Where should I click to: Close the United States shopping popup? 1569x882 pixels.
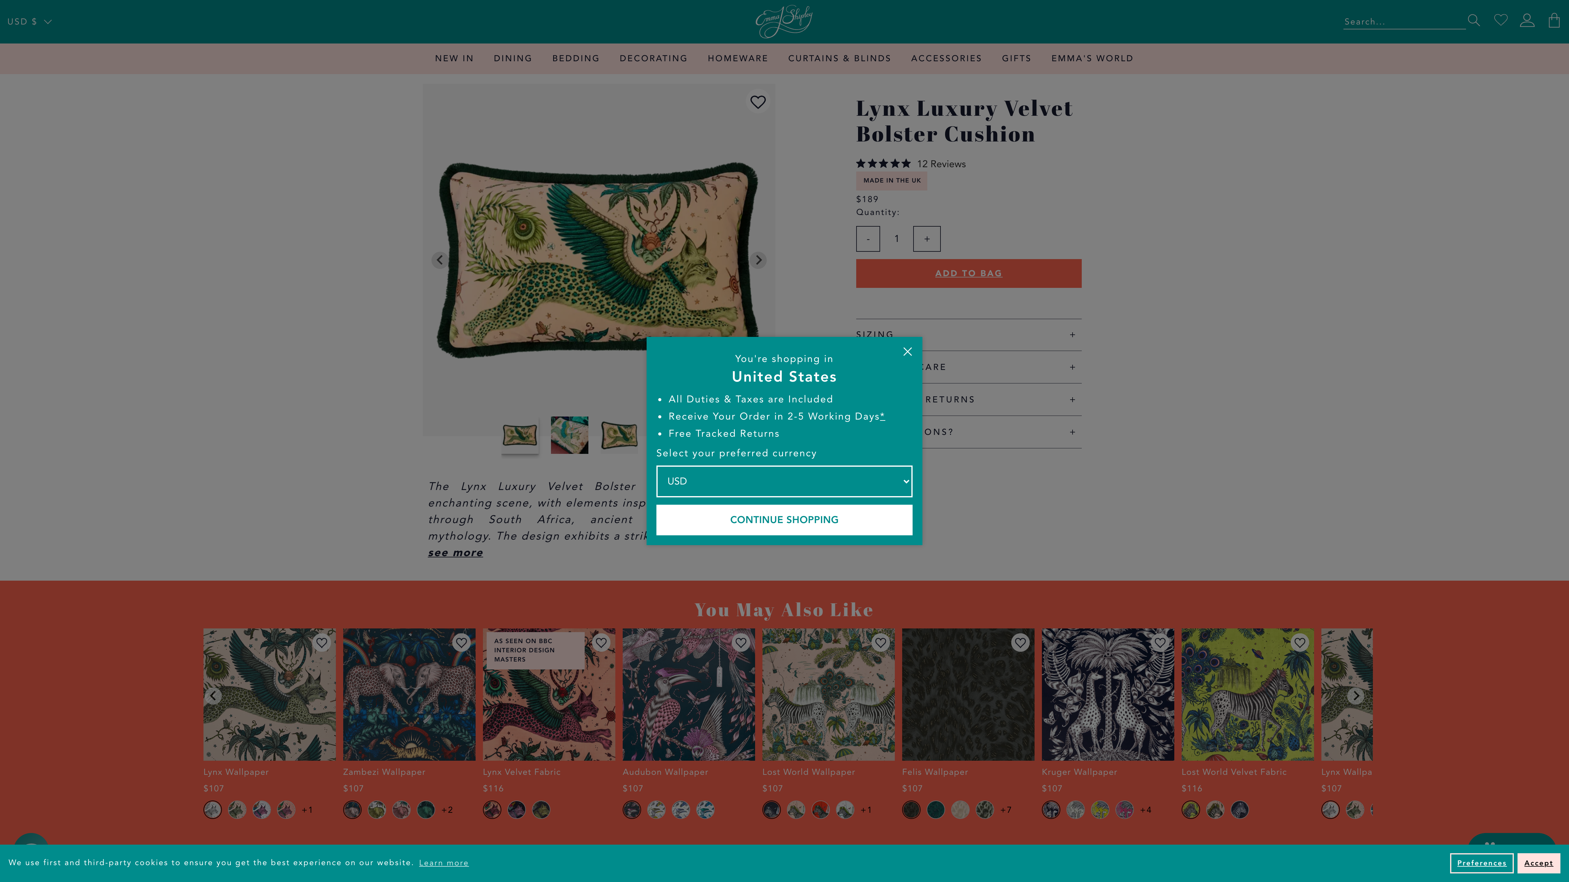[907, 352]
